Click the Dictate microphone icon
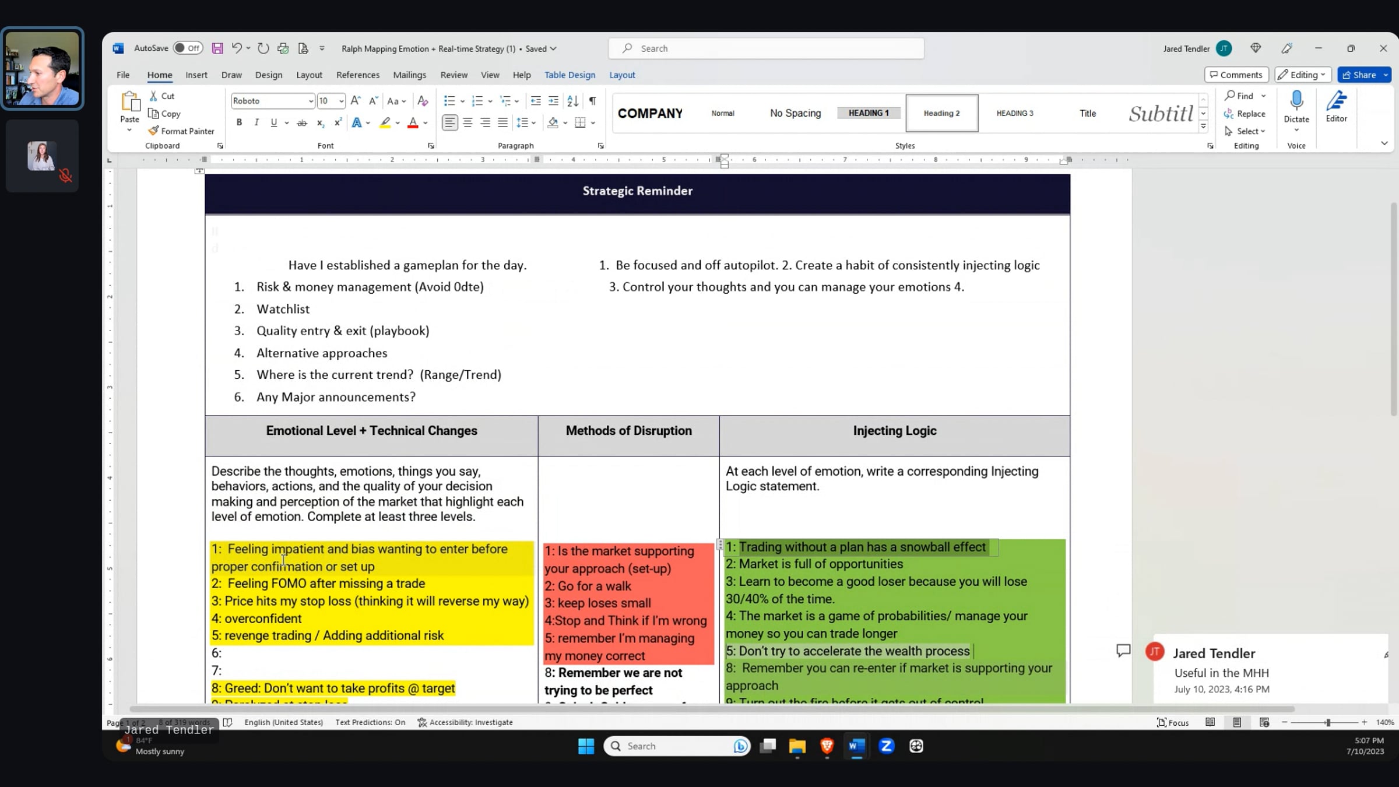The height and width of the screenshot is (787, 1399). coord(1296,101)
